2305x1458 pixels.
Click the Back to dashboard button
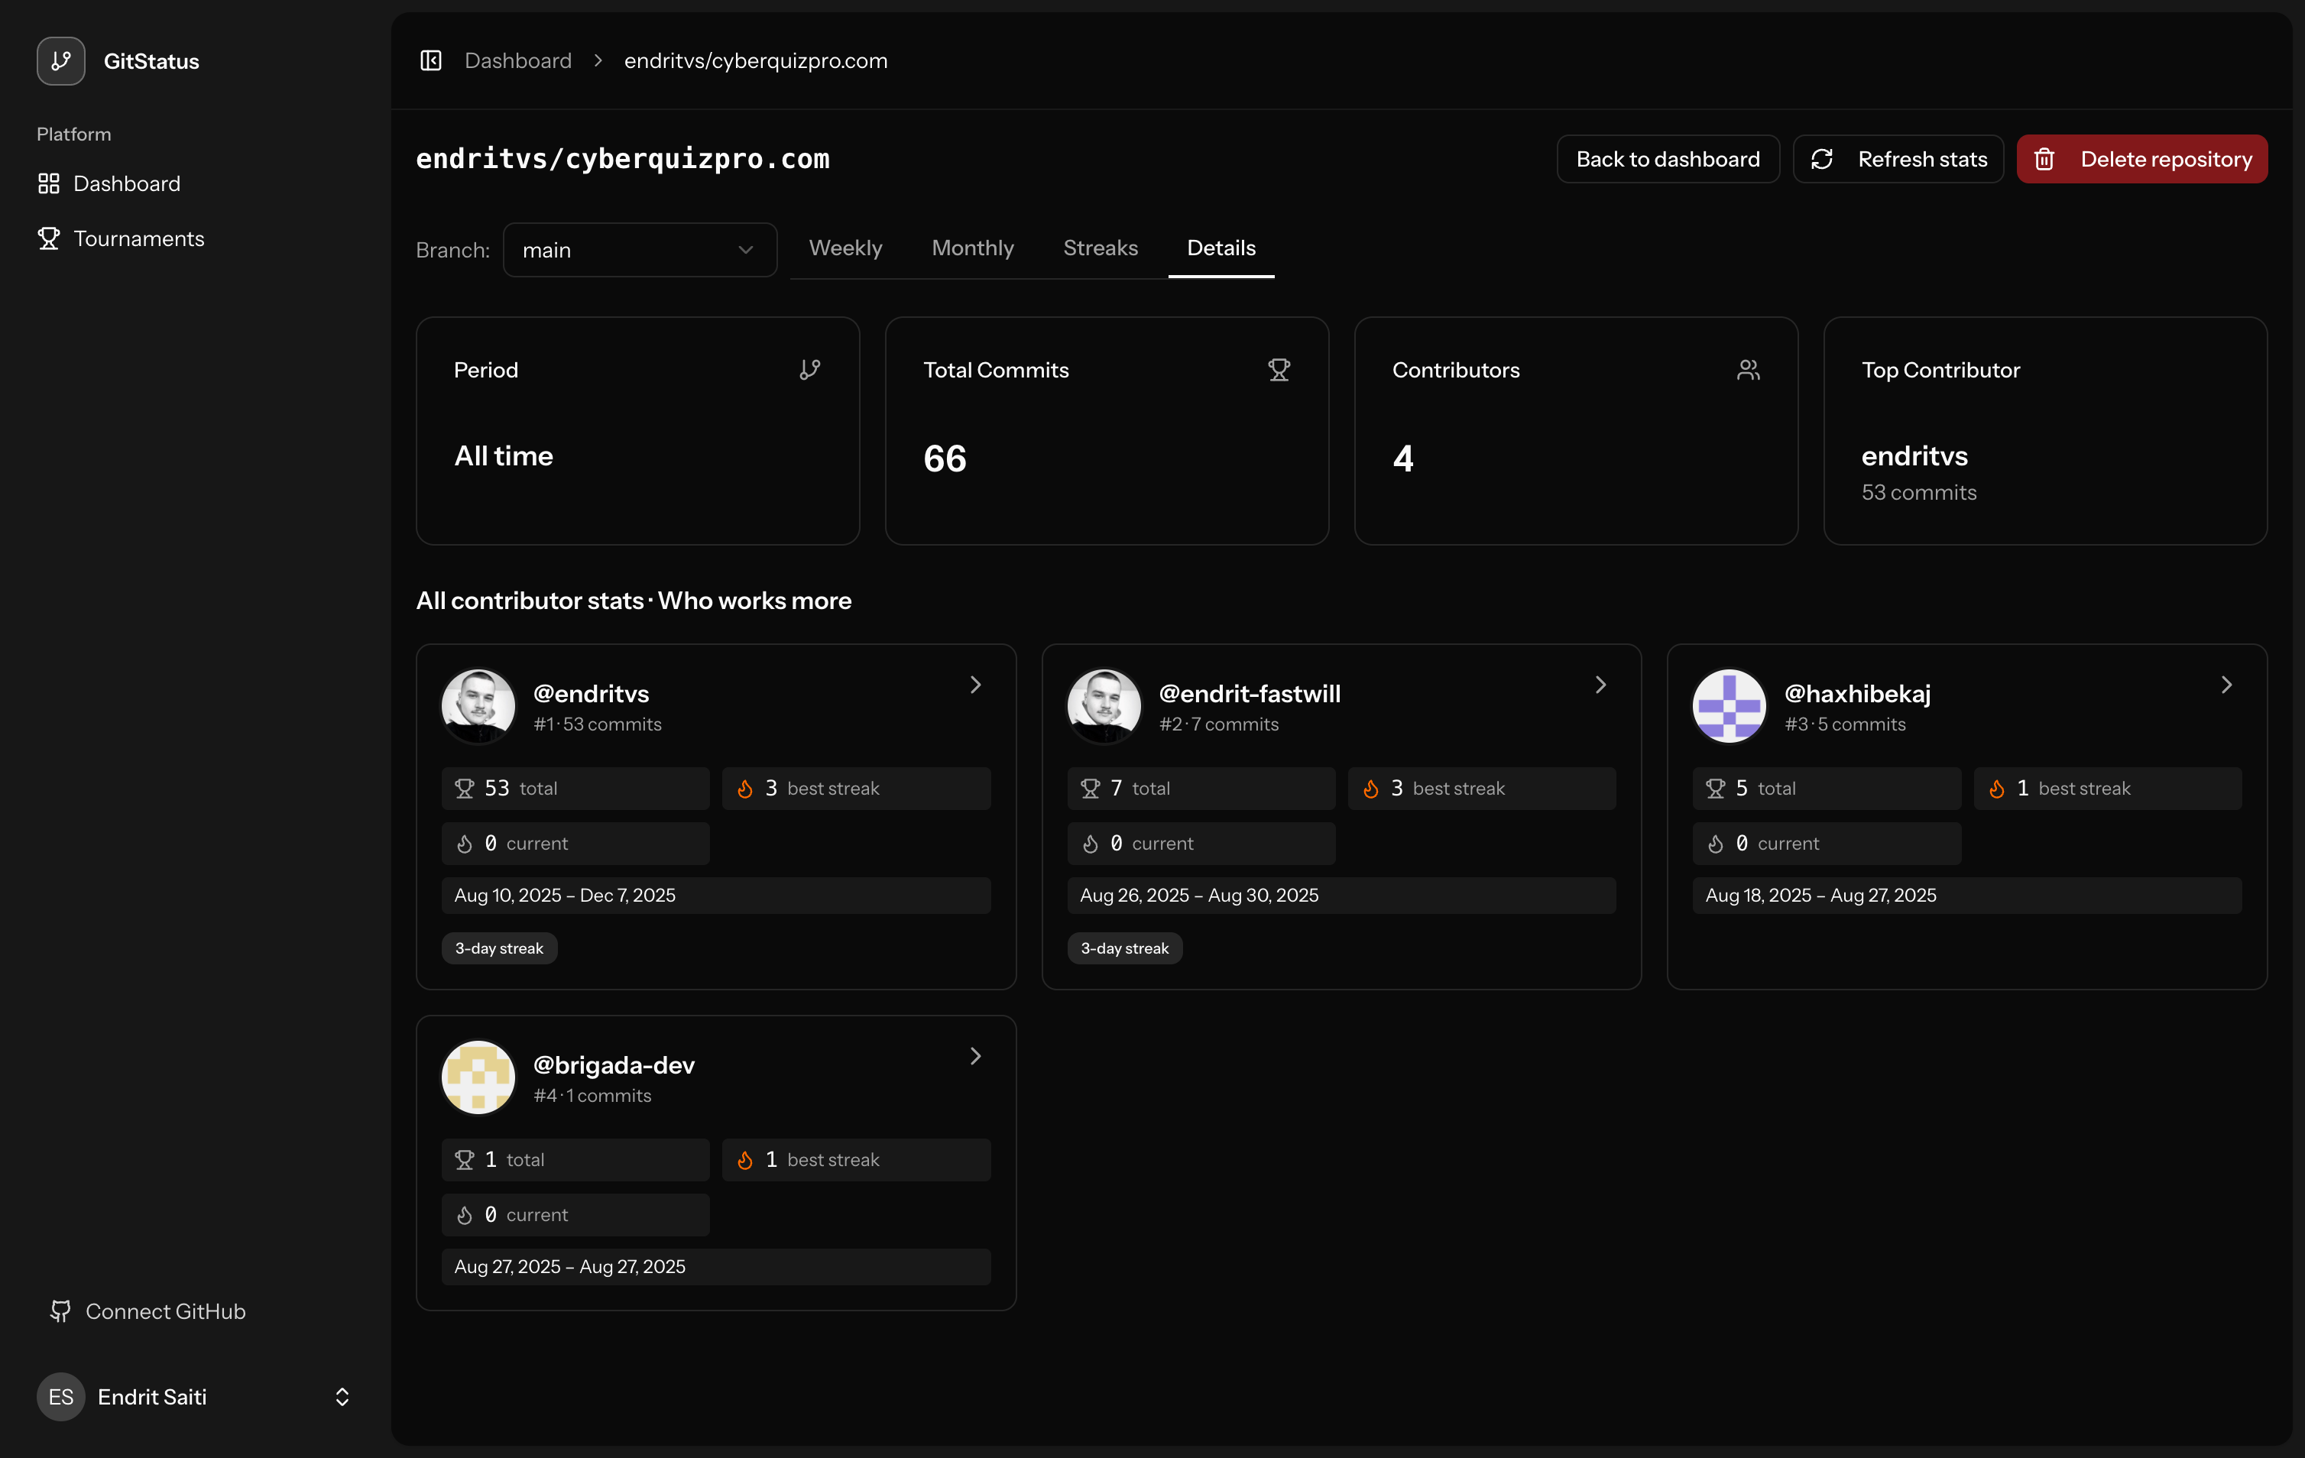coord(1668,158)
